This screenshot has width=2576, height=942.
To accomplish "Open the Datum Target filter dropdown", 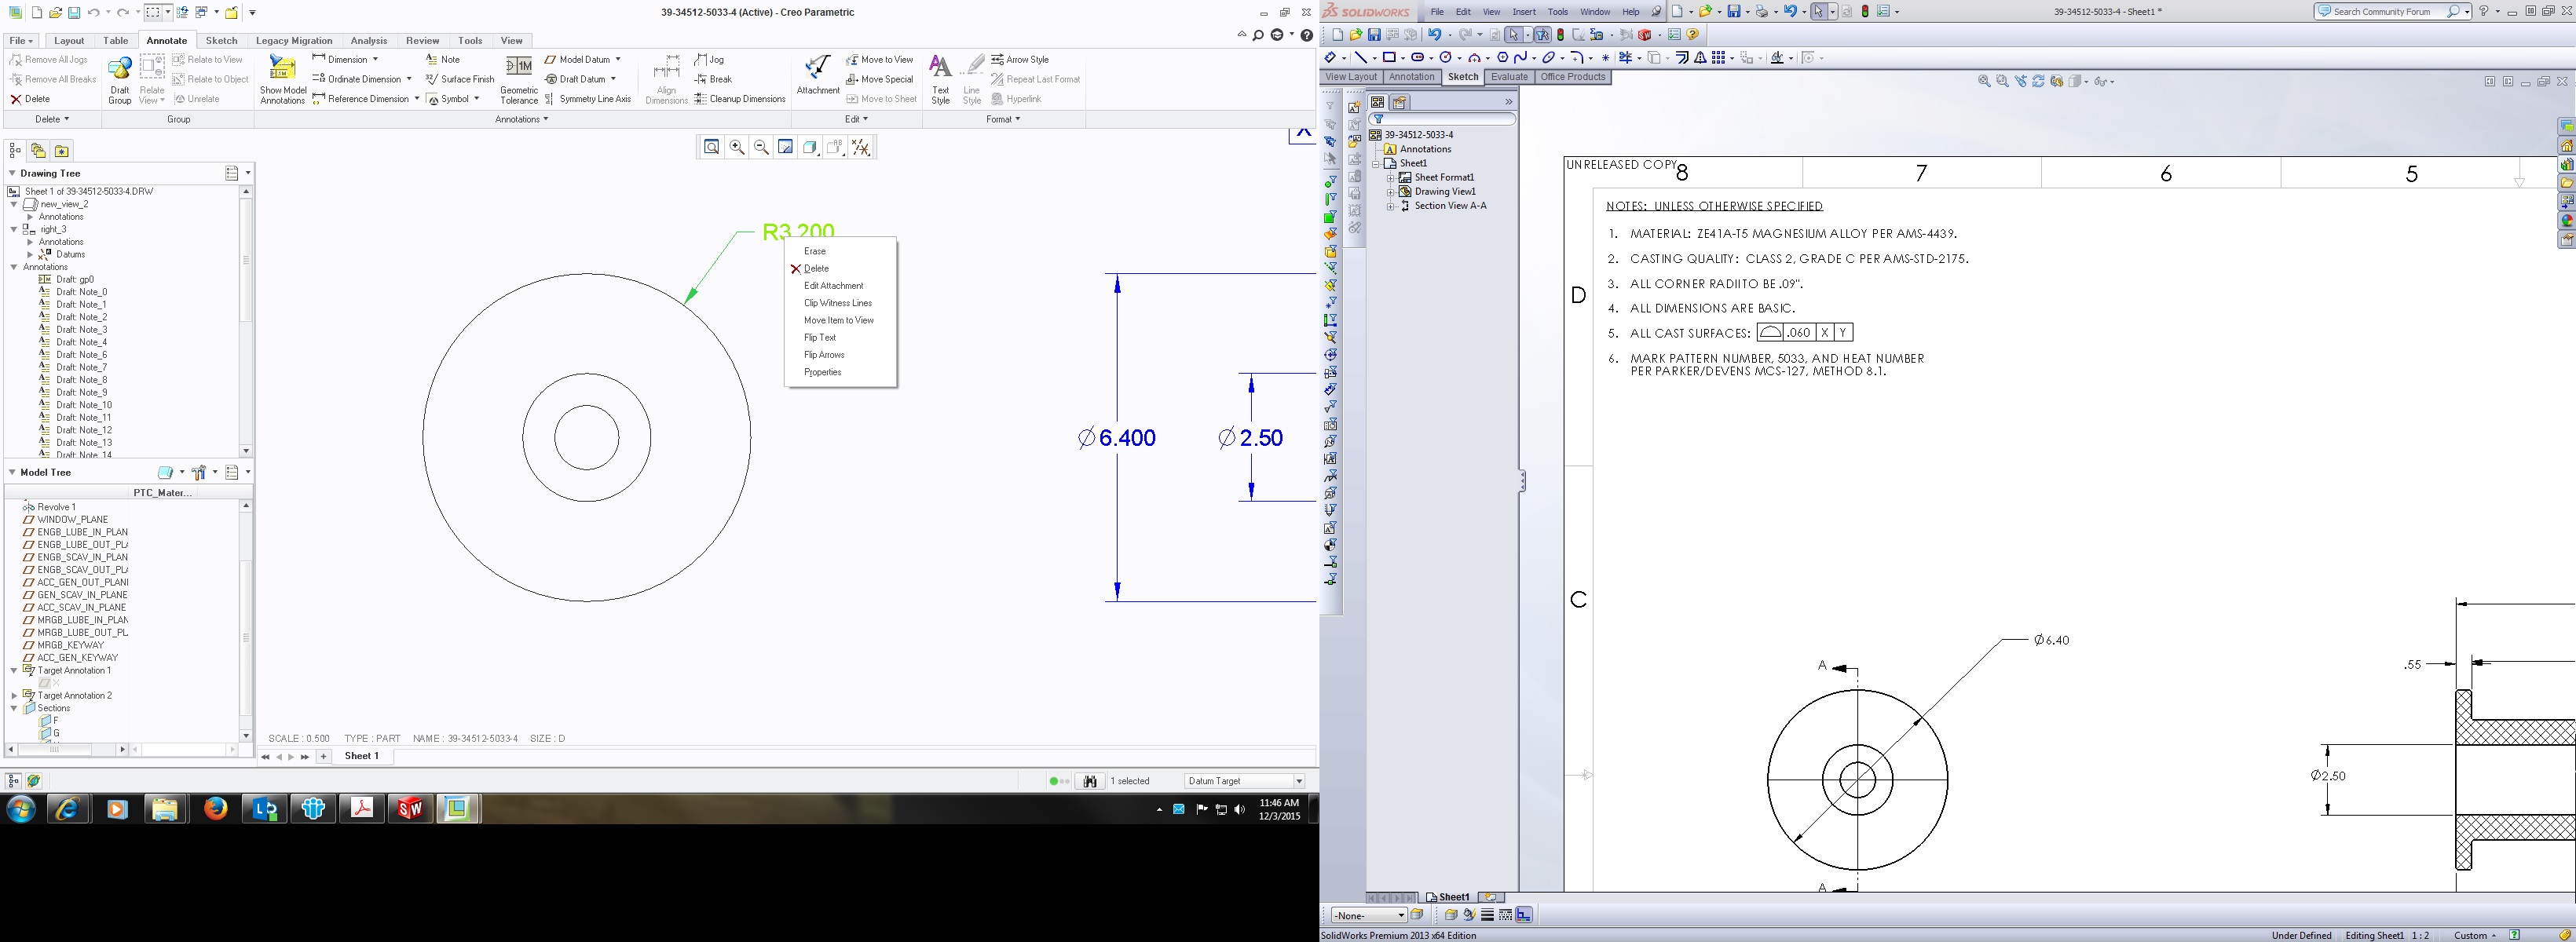I will (x=1299, y=781).
